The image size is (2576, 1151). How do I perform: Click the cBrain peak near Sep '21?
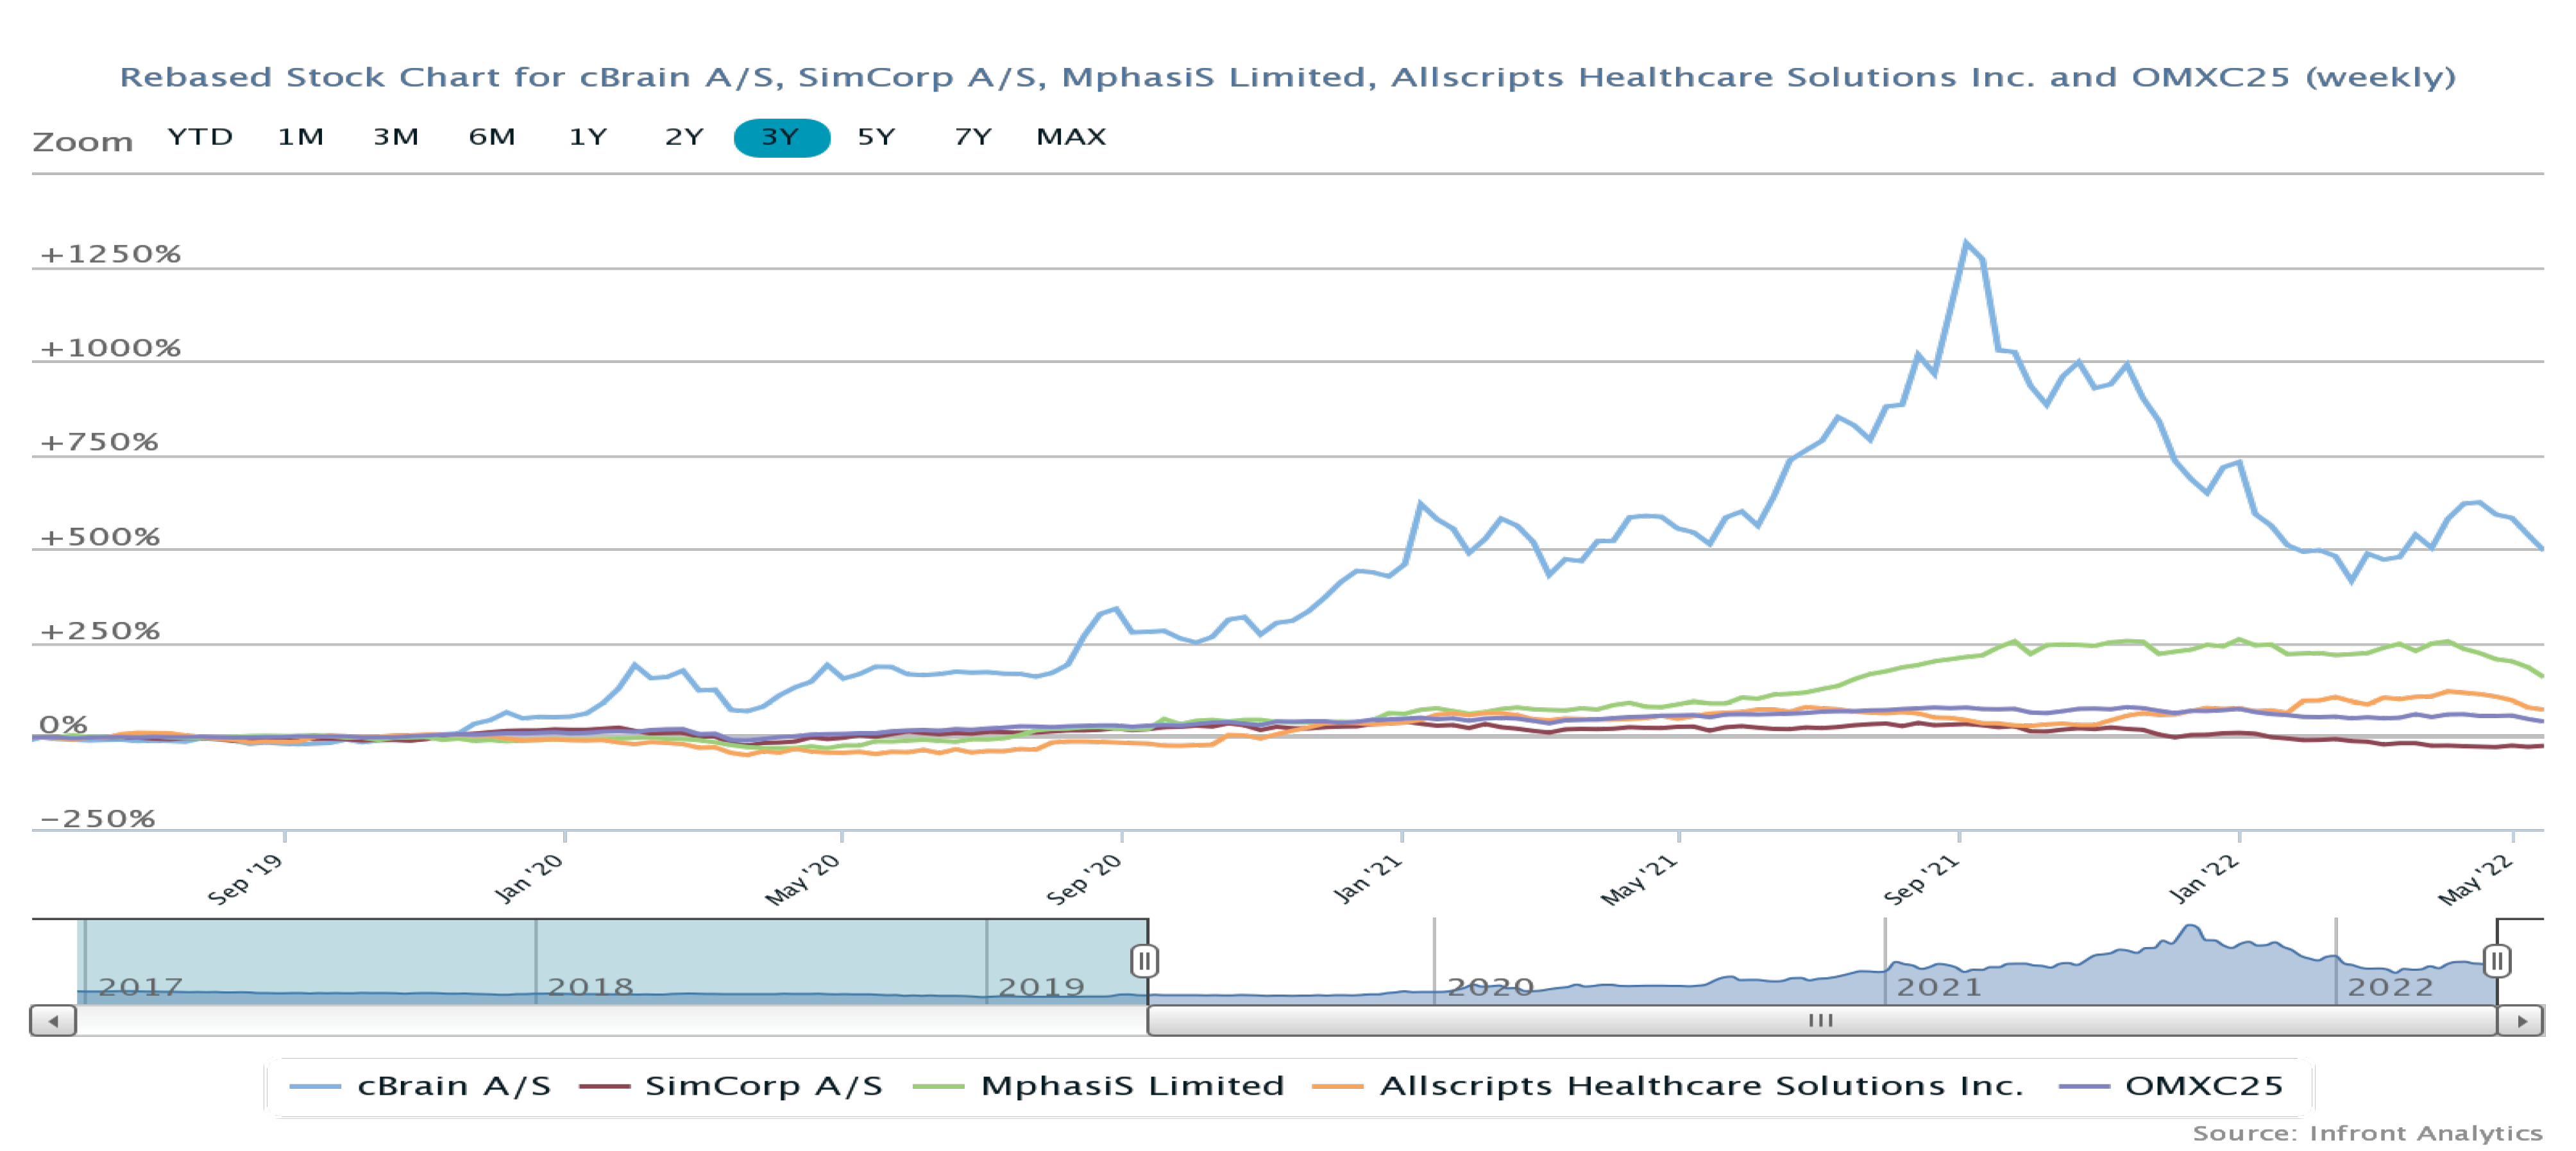1966,243
